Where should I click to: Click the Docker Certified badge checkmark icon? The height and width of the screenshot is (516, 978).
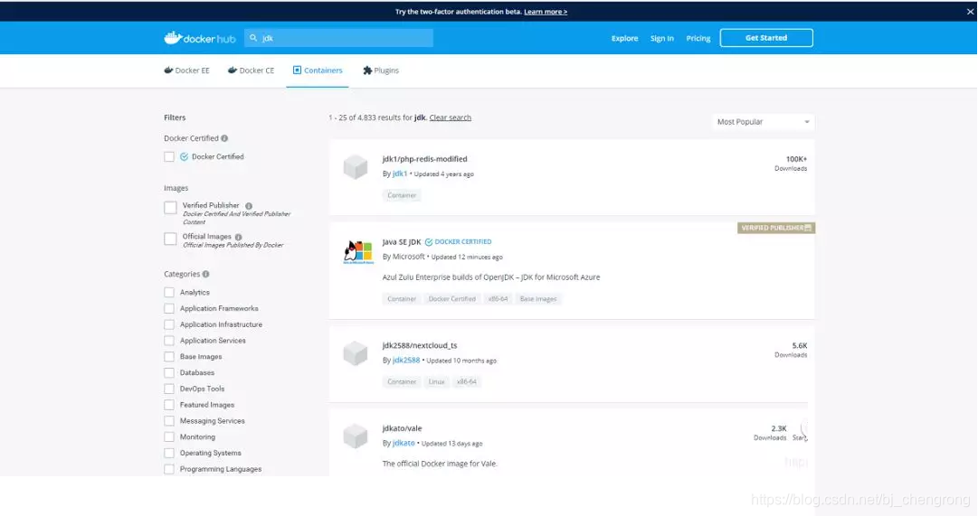click(429, 242)
